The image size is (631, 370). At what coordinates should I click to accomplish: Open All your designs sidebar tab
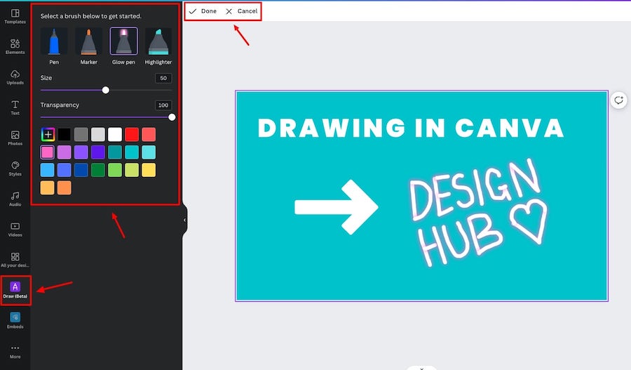(x=15, y=260)
